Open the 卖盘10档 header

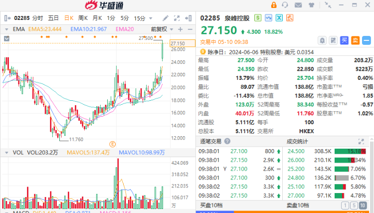click(298, 205)
